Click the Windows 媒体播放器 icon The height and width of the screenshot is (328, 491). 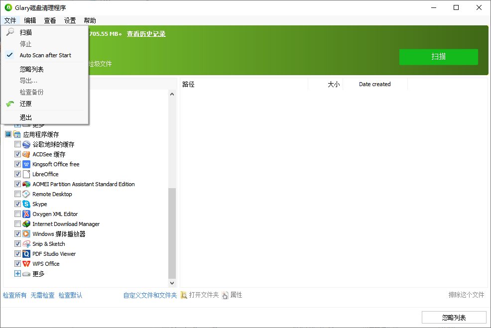(x=26, y=233)
